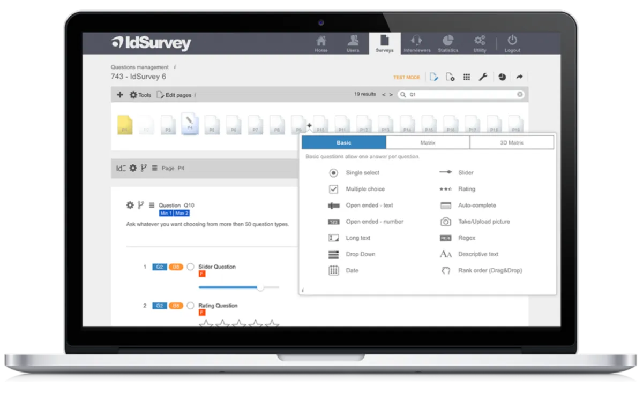Go to the Surveys tab
The width and height of the screenshot is (643, 395).
coord(384,43)
